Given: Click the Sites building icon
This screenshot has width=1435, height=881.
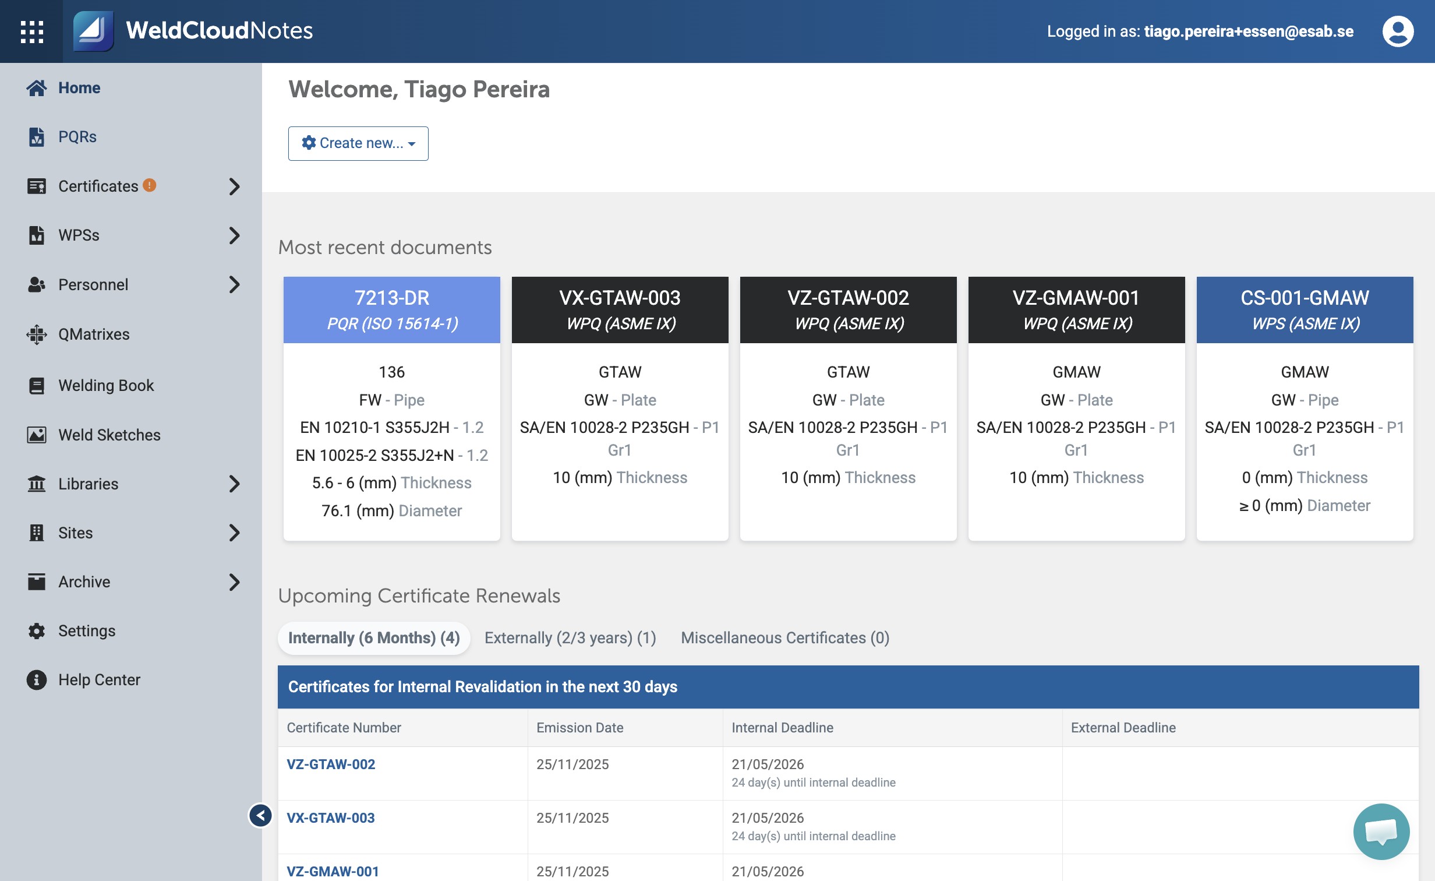Looking at the screenshot, I should 37,533.
